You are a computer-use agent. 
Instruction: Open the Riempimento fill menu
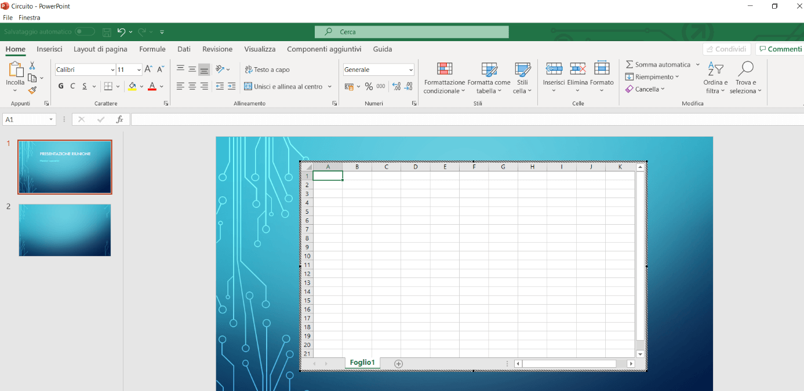(652, 76)
